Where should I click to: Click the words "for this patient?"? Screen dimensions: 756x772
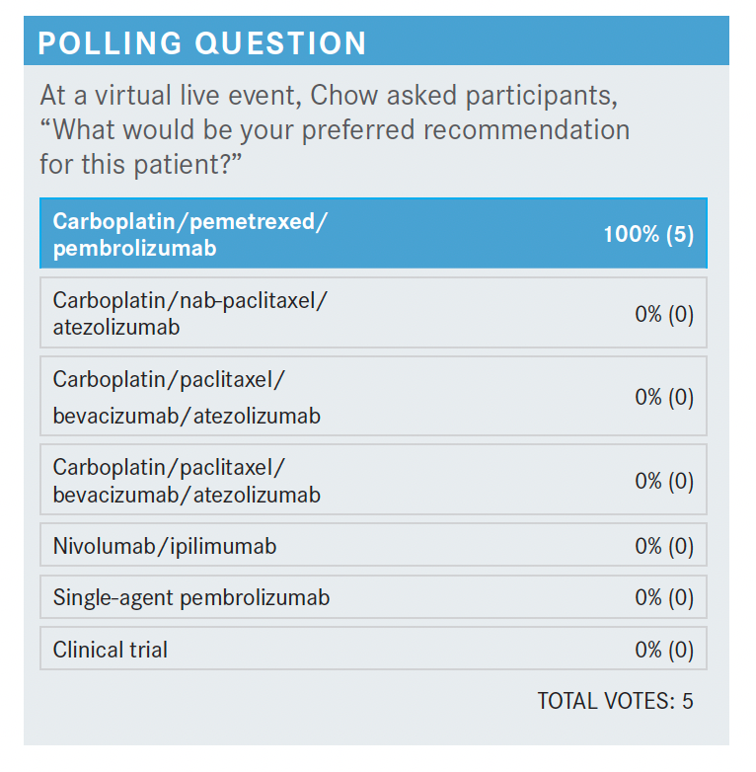[141, 163]
